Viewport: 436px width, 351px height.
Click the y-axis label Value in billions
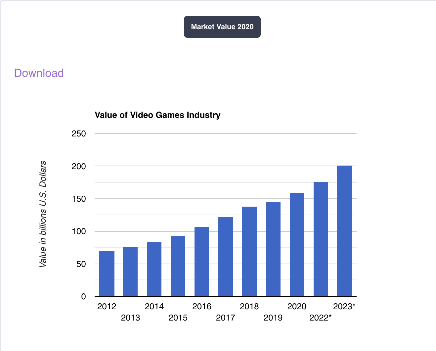click(43, 214)
